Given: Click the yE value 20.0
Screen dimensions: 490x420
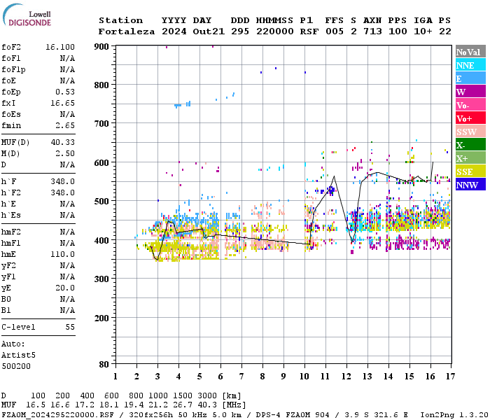Looking at the screenshot, I should 65,288.
